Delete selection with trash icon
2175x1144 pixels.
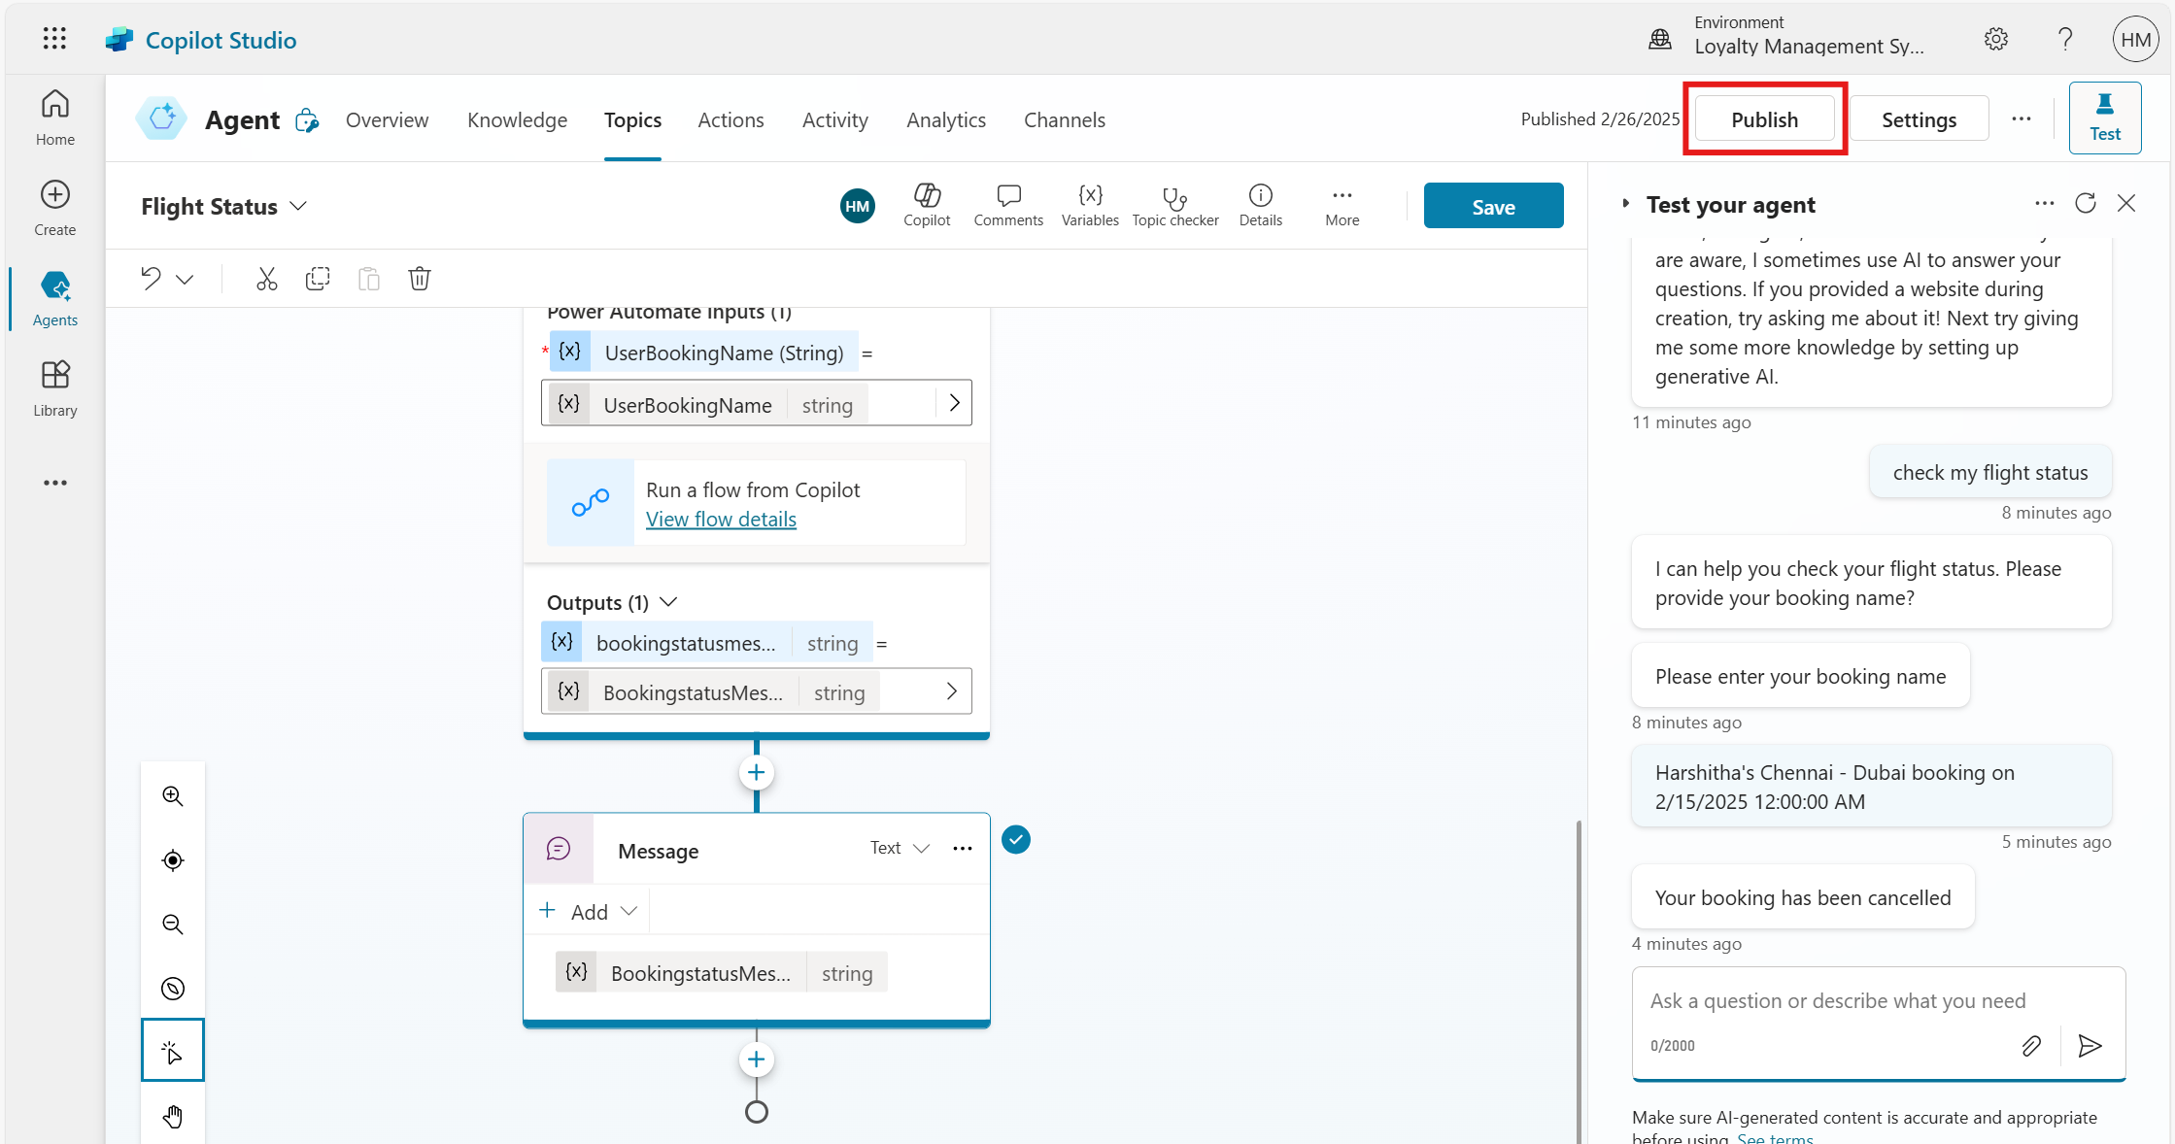419,280
